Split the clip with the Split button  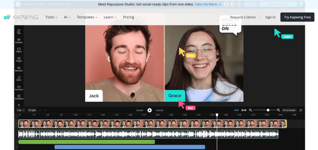(x=32, y=110)
